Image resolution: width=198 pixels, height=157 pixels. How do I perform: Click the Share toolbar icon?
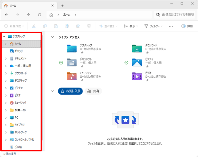[x=78, y=26]
